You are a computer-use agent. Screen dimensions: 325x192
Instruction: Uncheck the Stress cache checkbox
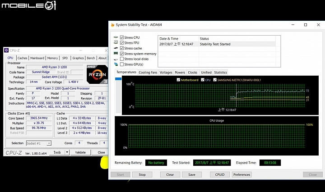(122, 48)
